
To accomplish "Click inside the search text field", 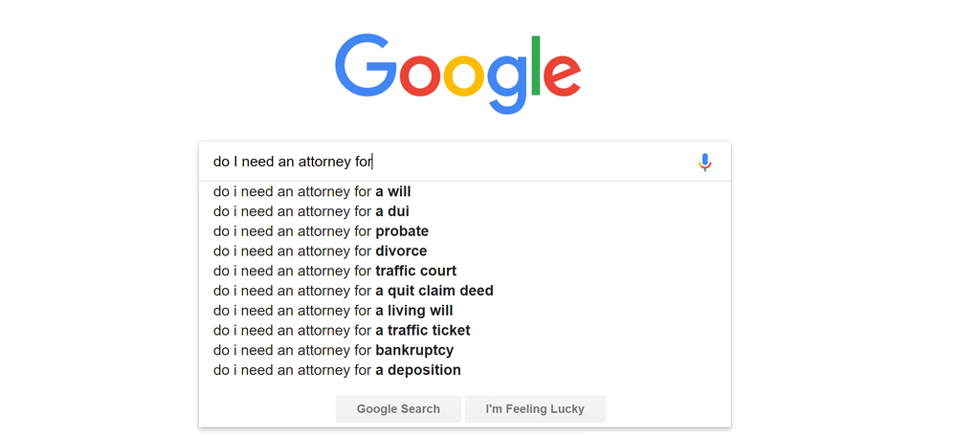I will 452,162.
